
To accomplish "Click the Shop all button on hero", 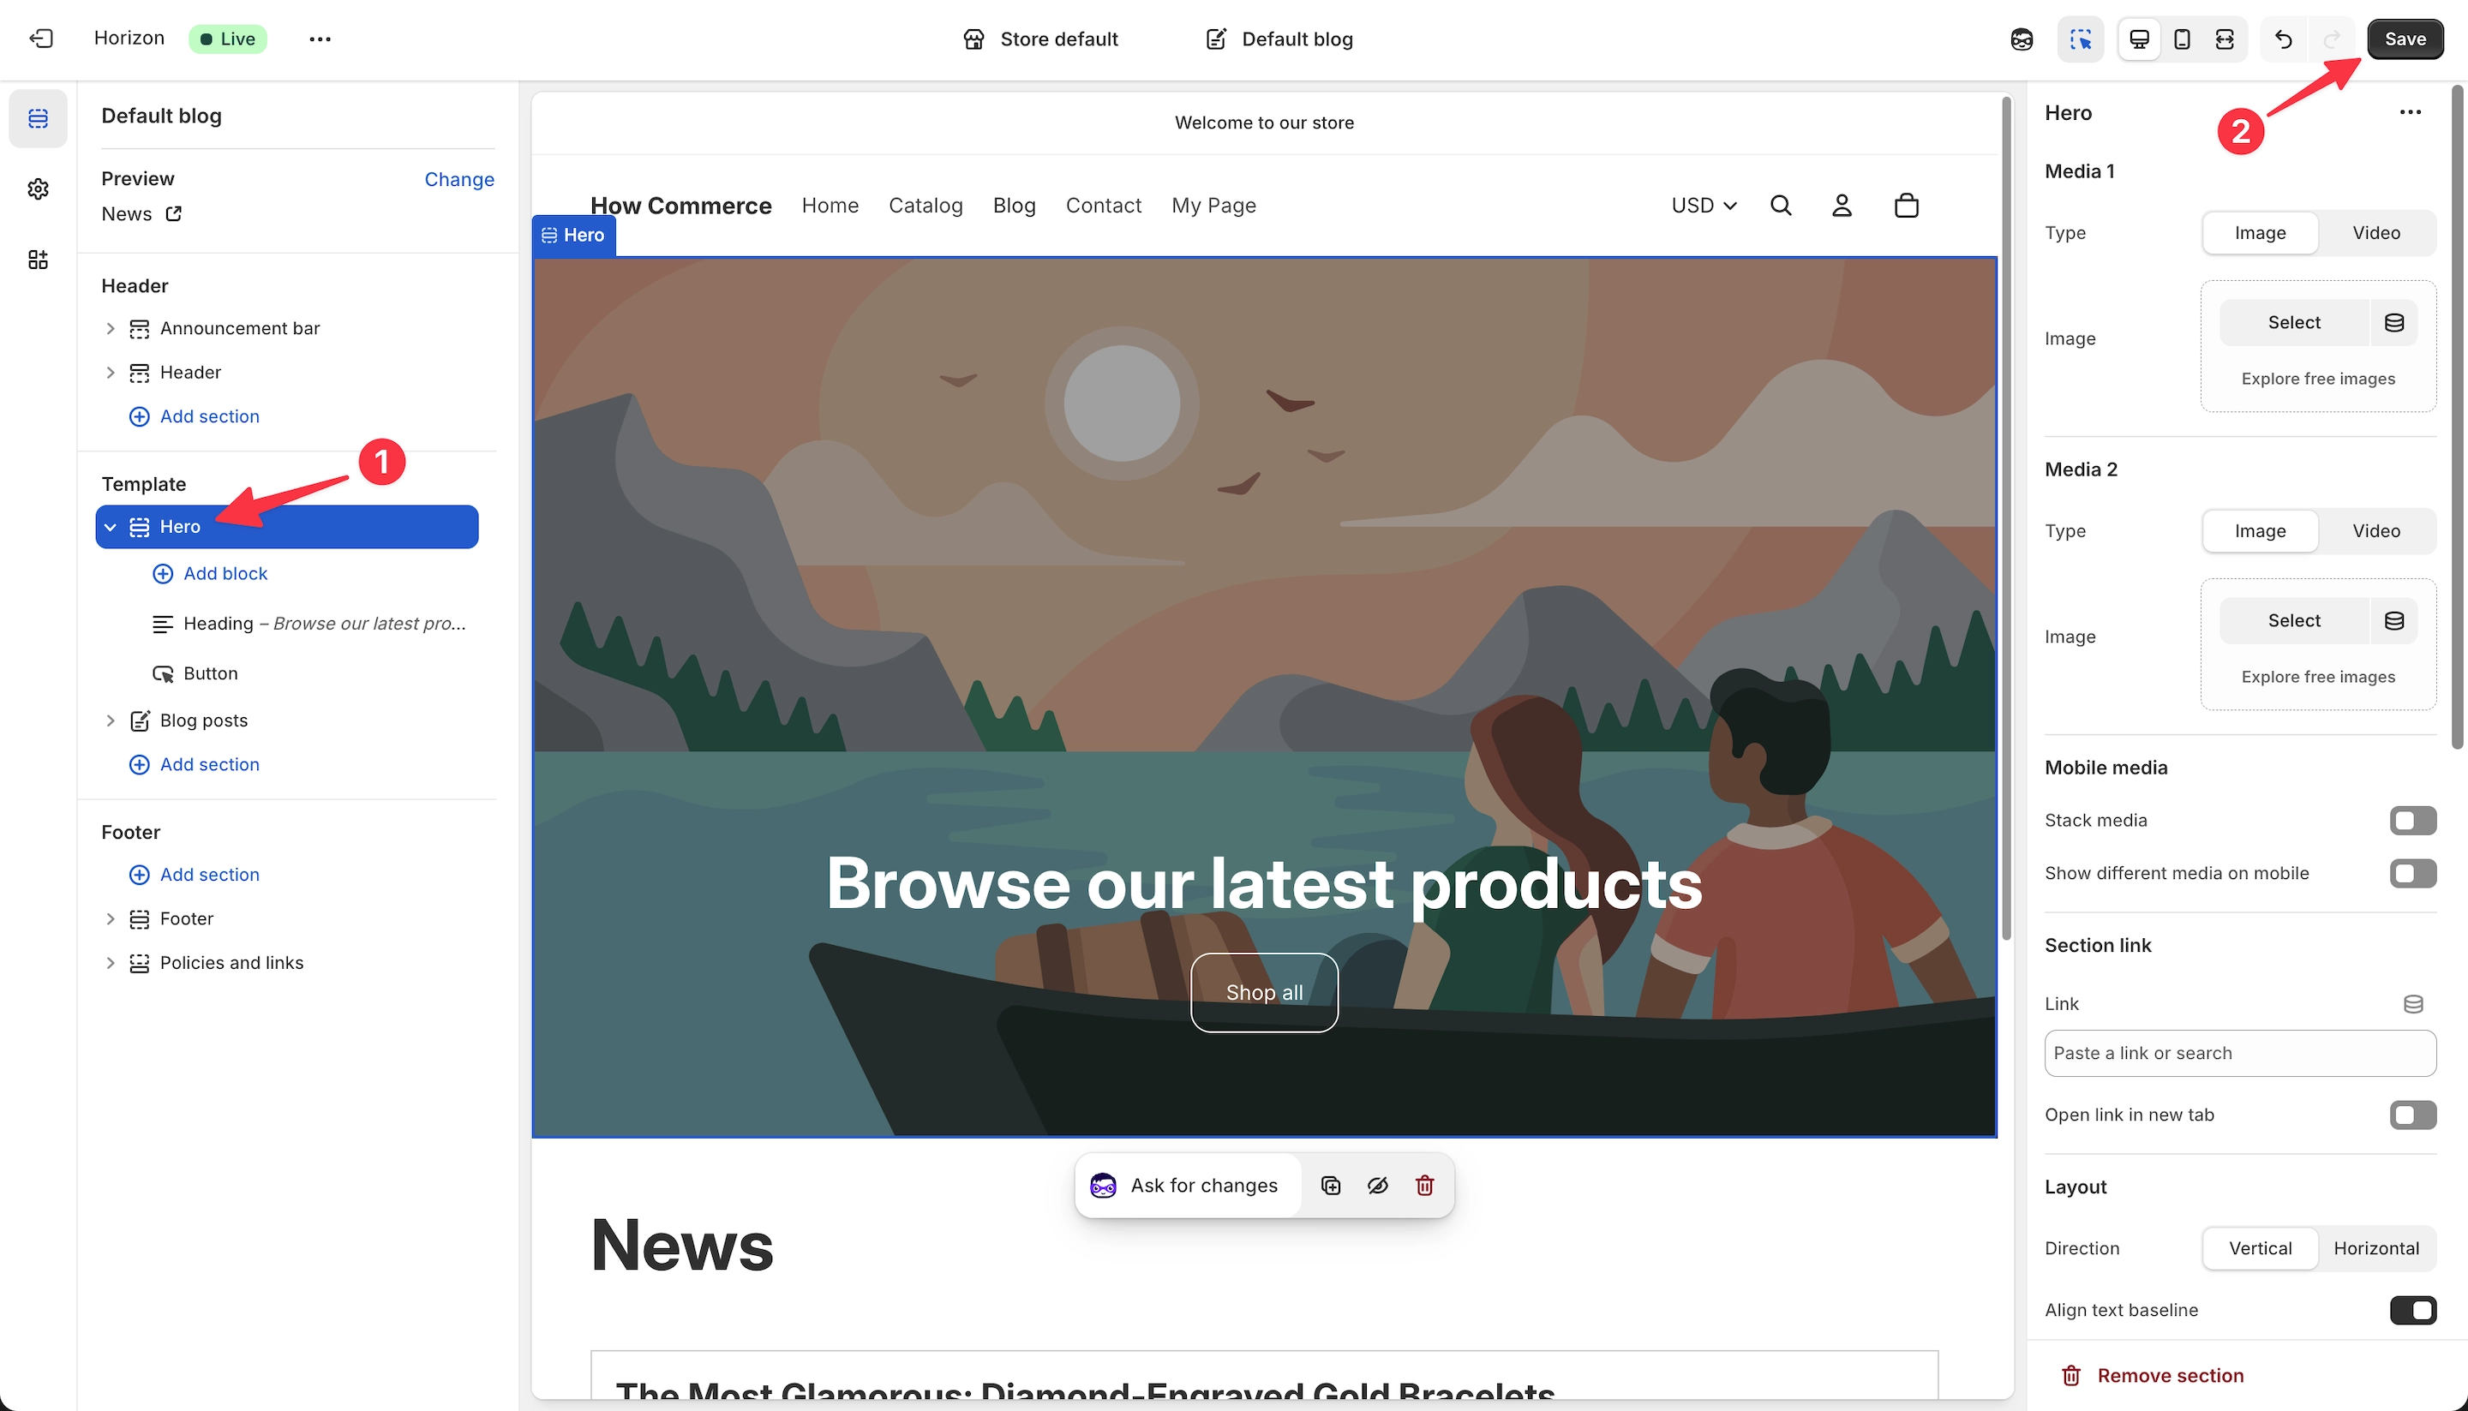I will click(x=1264, y=993).
